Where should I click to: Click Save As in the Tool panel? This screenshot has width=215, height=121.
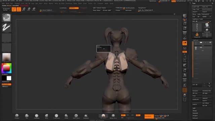tap(207, 7)
